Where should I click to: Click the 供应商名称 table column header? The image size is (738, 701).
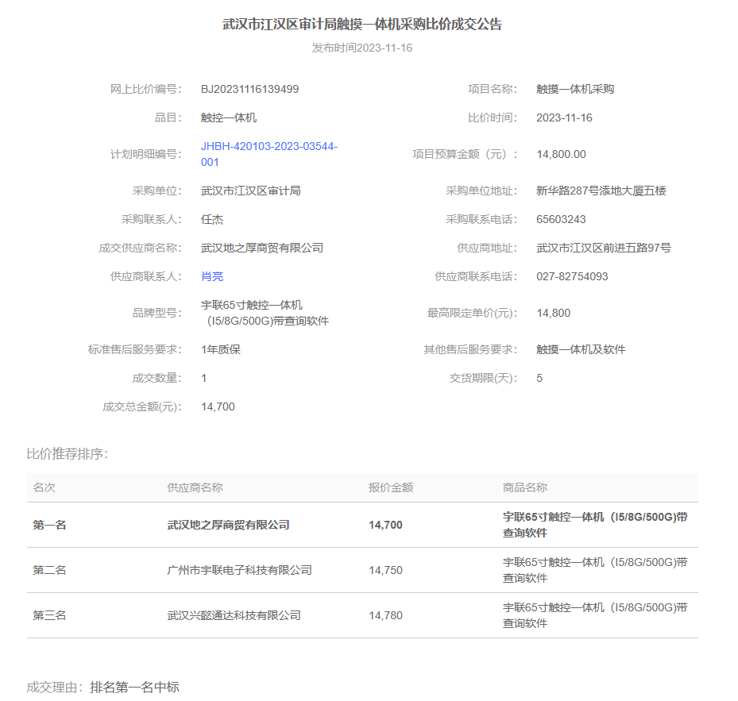[x=195, y=487]
